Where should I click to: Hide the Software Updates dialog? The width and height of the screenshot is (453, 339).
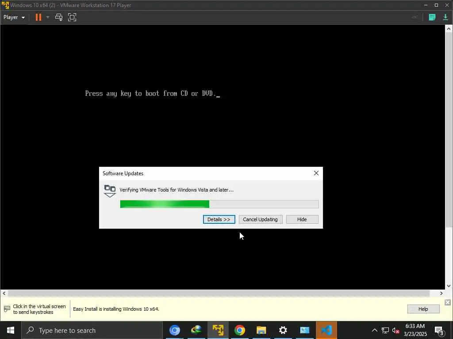(x=302, y=219)
